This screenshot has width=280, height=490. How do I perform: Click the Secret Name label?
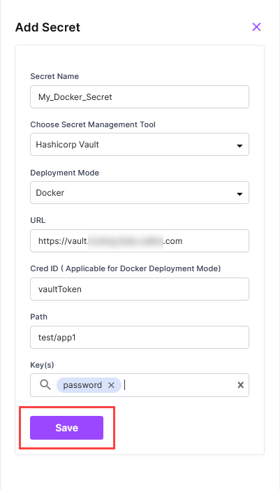(x=54, y=76)
